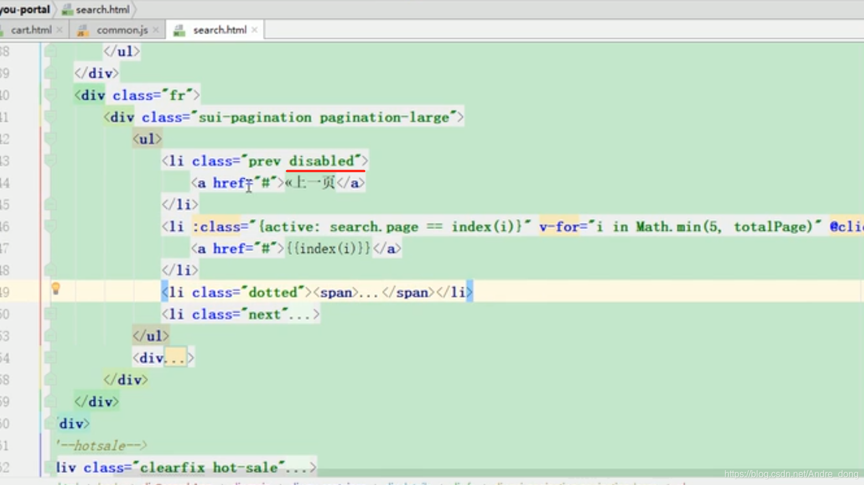Click the JS file icon on common.js tab
Image resolution: width=864 pixels, height=485 pixels.
[x=83, y=31]
